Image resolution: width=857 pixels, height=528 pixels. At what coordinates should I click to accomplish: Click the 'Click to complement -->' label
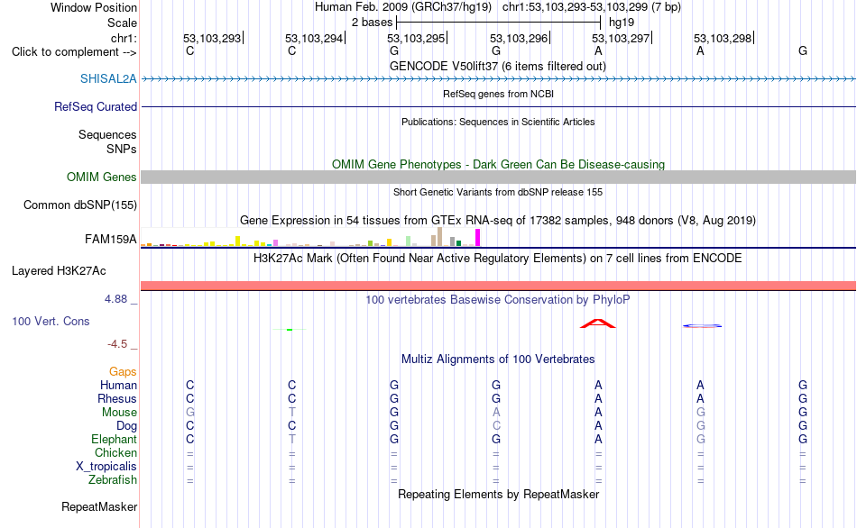[x=74, y=52]
